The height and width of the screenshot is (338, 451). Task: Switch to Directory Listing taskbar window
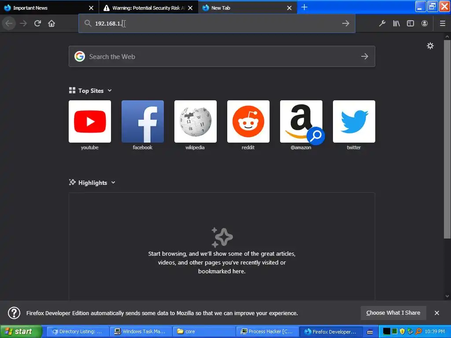[x=78, y=331]
